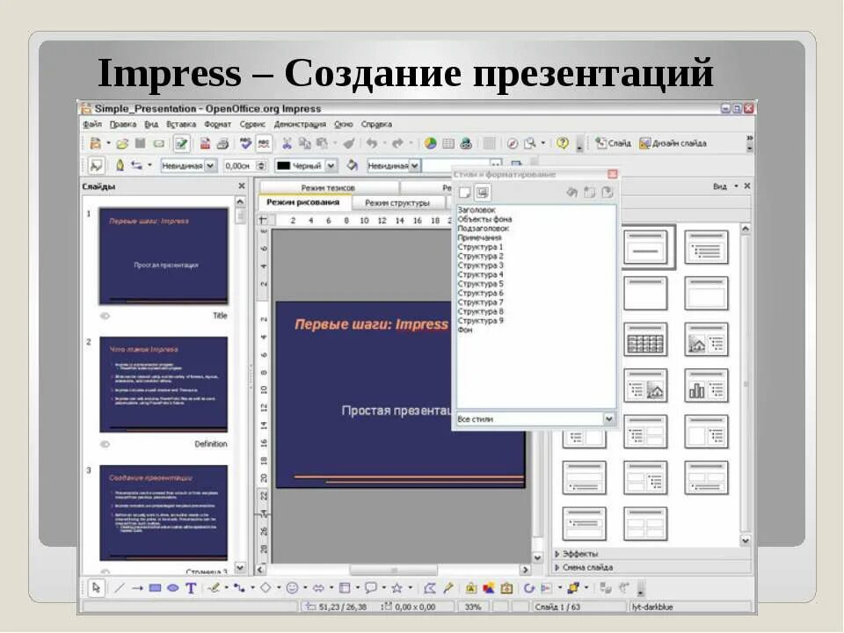Toggle the Edit File mode icon

pyautogui.click(x=181, y=143)
